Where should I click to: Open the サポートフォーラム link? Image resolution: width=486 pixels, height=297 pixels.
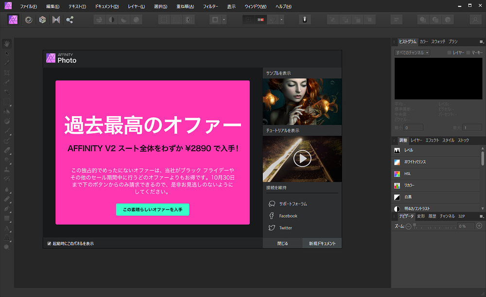[293, 204]
